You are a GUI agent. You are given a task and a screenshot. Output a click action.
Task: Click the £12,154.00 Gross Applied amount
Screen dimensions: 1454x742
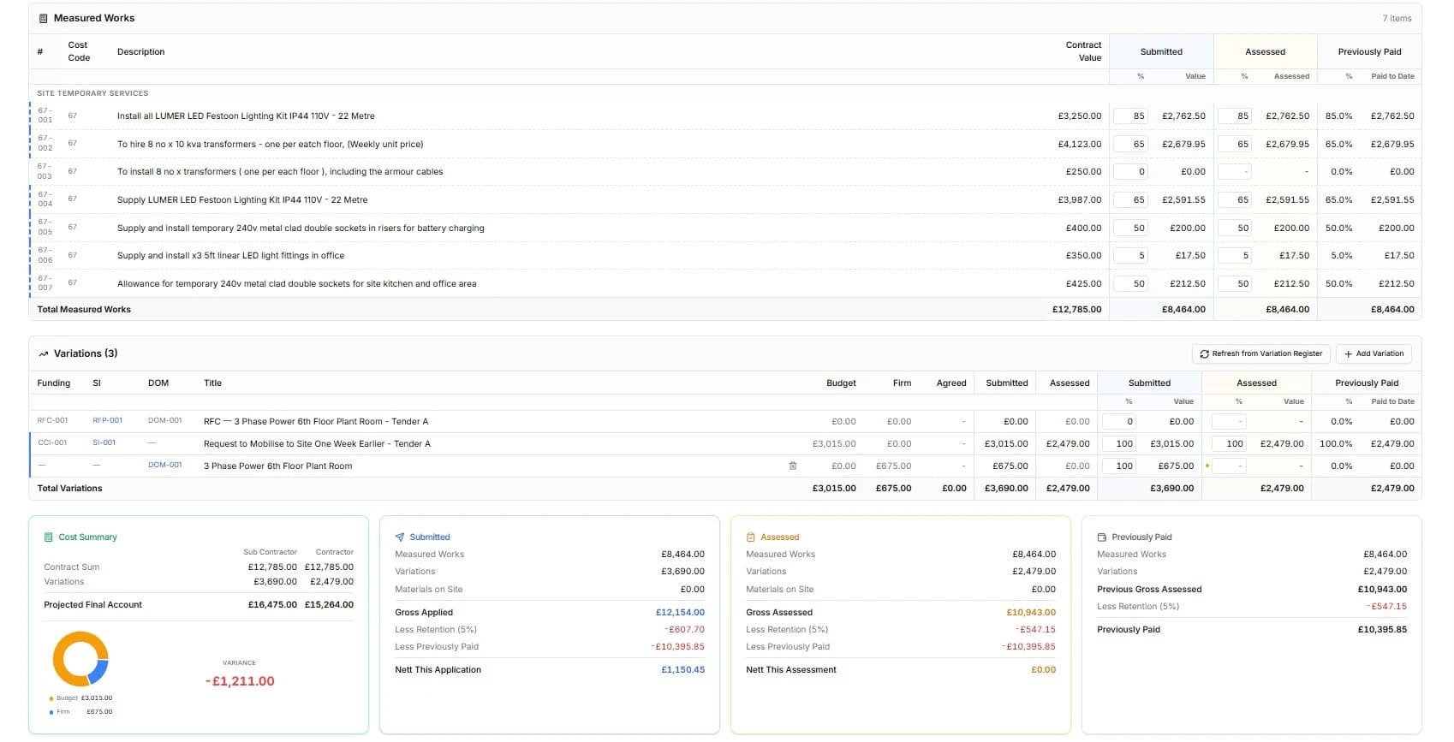680,612
